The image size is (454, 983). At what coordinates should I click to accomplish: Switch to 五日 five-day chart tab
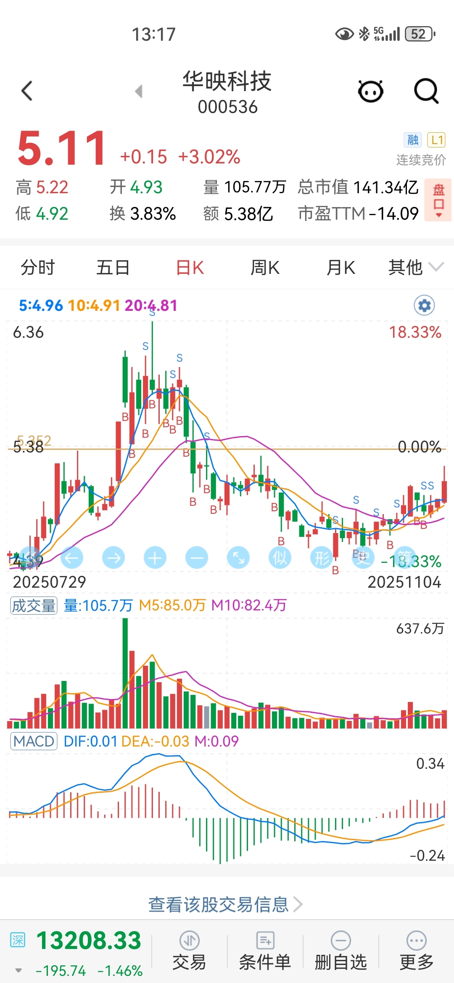coord(113,267)
